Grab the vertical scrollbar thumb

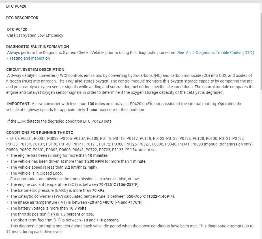[x=261, y=51]
